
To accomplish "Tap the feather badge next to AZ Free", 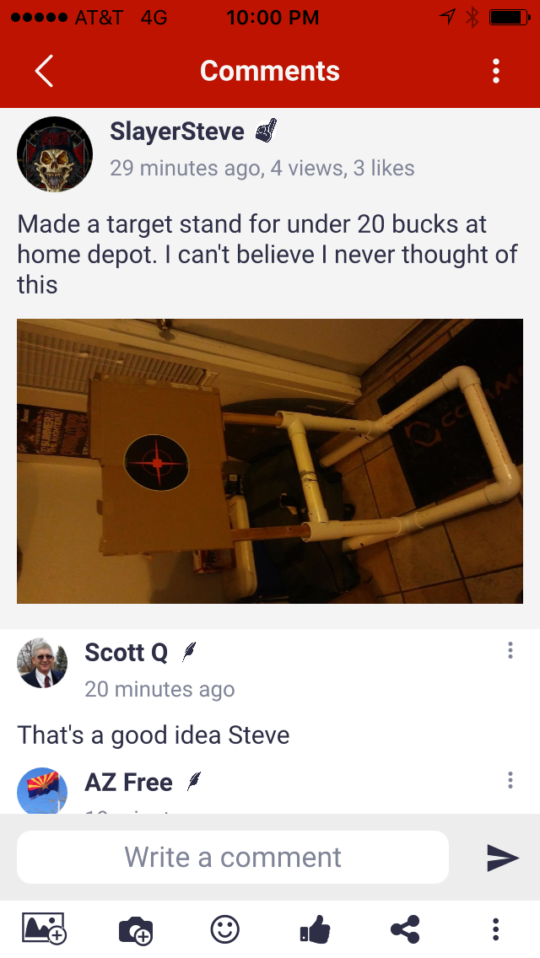I will [194, 781].
